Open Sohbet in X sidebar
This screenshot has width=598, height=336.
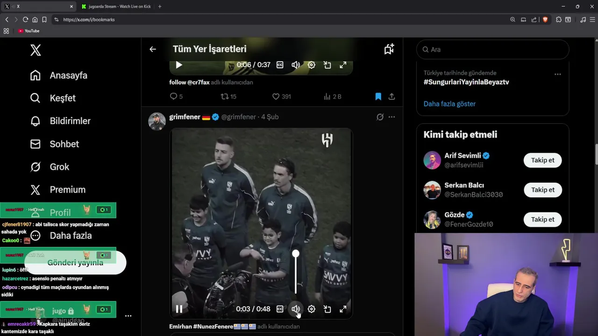[x=54, y=144]
